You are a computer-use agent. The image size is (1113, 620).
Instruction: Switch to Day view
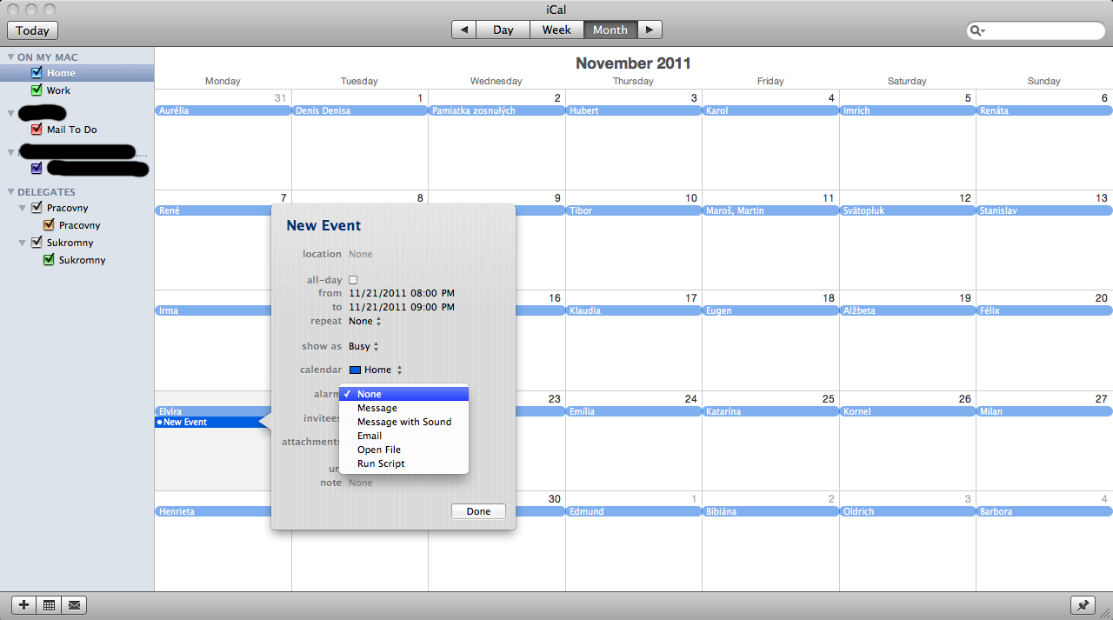[503, 30]
